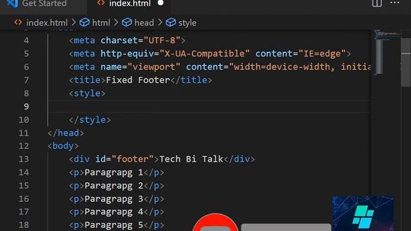
Task: Click line number 7 in gutter
Action: pyautogui.click(x=26, y=80)
